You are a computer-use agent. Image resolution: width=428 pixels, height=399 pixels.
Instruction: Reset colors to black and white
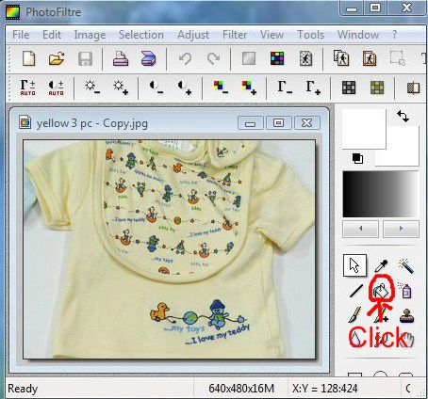point(357,158)
